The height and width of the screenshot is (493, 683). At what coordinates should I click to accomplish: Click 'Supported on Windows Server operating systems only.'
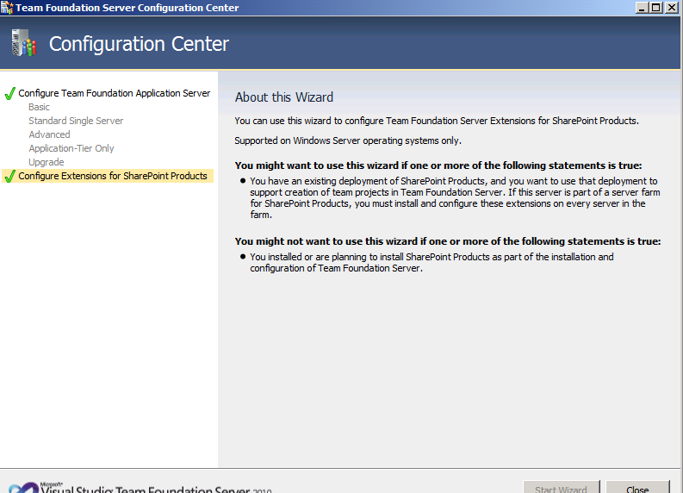pos(348,140)
